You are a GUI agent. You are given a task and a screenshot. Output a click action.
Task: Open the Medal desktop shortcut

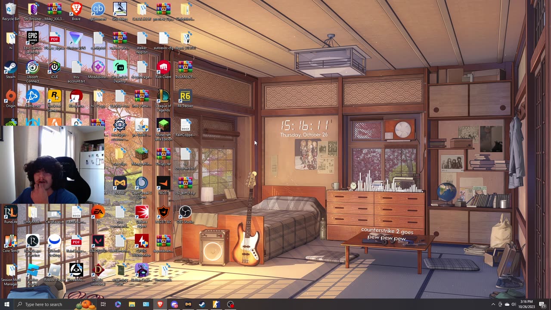[120, 186]
